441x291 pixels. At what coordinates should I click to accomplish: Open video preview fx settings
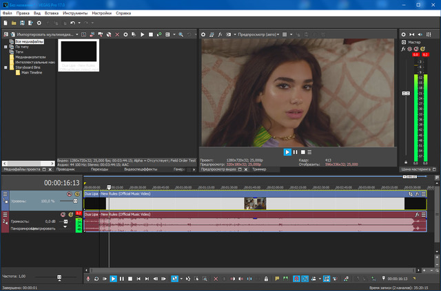pos(220,34)
